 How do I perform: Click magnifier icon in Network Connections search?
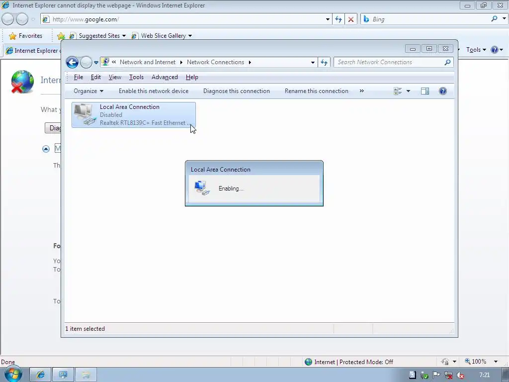pyautogui.click(x=447, y=62)
